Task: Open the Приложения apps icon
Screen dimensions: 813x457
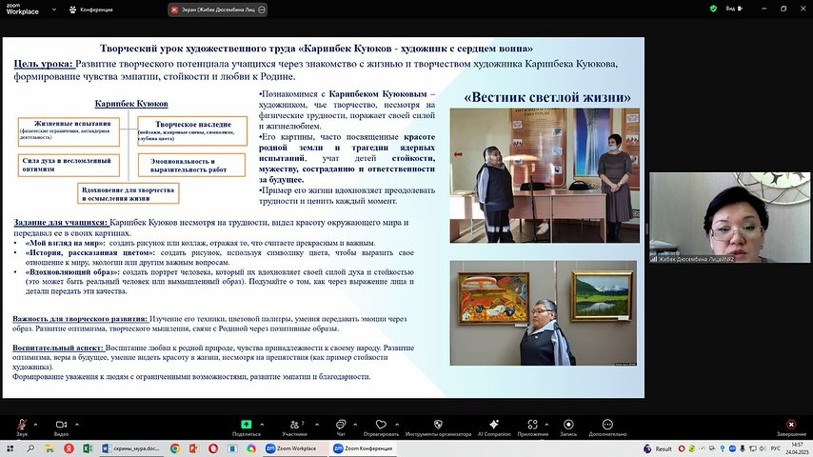Action: coord(532,425)
